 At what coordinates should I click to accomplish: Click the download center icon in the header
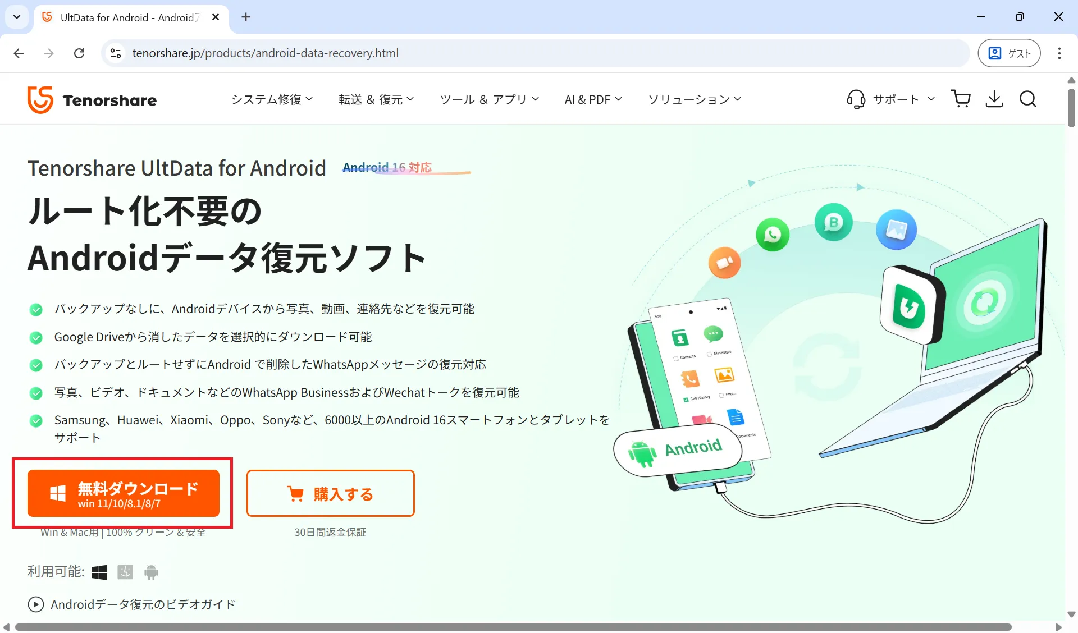point(994,99)
